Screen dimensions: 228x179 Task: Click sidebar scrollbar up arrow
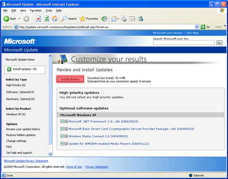tap(50, 56)
